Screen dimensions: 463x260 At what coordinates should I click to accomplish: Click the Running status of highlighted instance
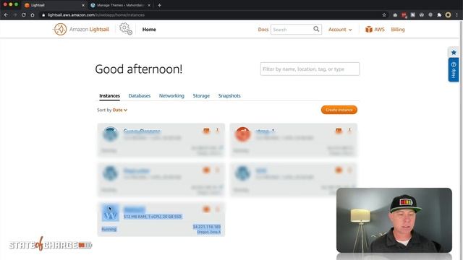(x=109, y=229)
